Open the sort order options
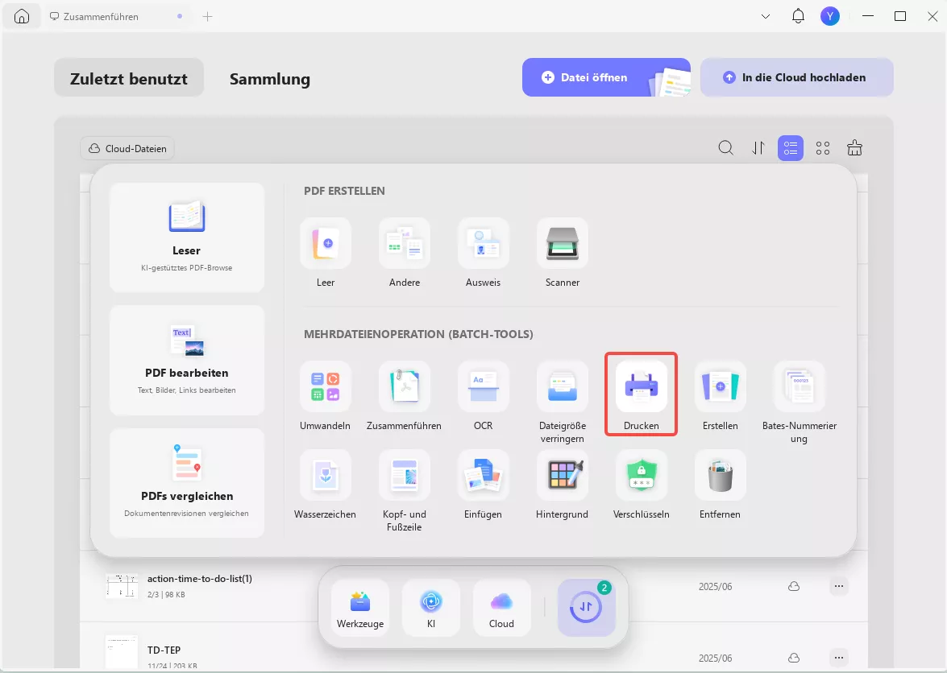The height and width of the screenshot is (673, 947). [x=758, y=148]
